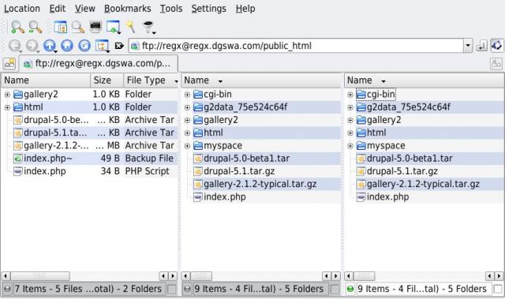The width and height of the screenshot is (505, 299).
Task: Click the find file magnifier icon
Action: pyautogui.click(x=78, y=28)
